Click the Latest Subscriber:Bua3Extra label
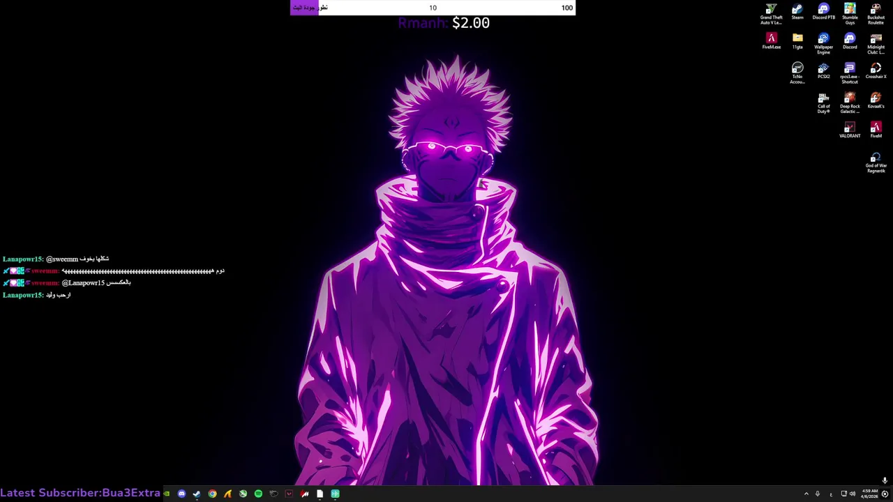The width and height of the screenshot is (893, 502). click(80, 493)
